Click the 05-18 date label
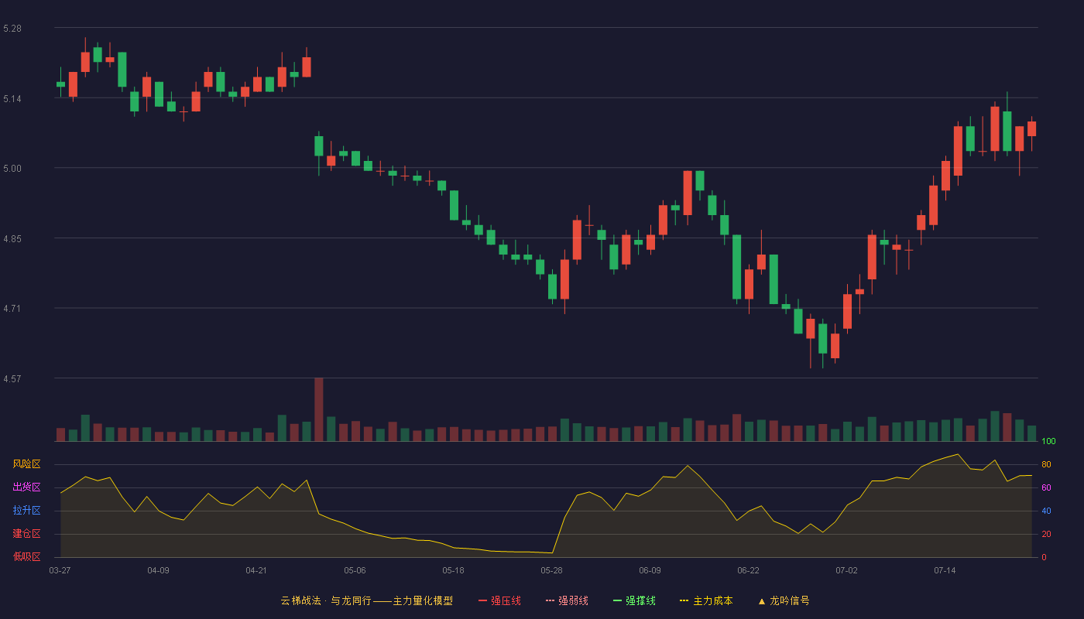Screen dimensions: 1084x619 pyautogui.click(x=453, y=570)
